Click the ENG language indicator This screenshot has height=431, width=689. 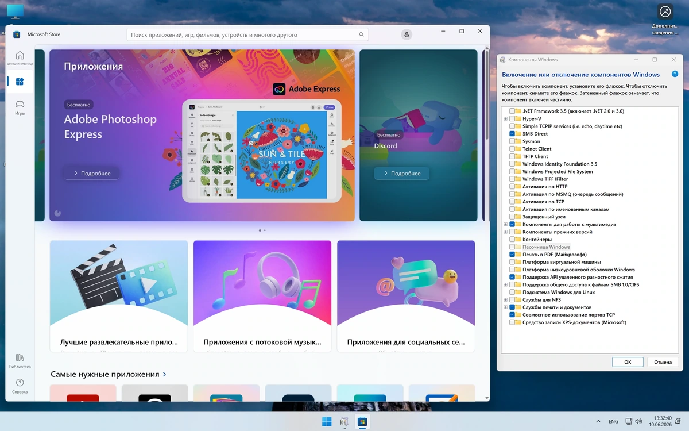(x=613, y=421)
